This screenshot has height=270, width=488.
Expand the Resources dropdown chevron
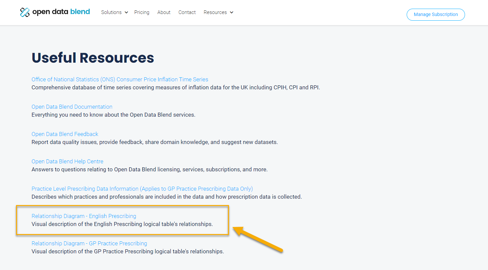click(232, 12)
